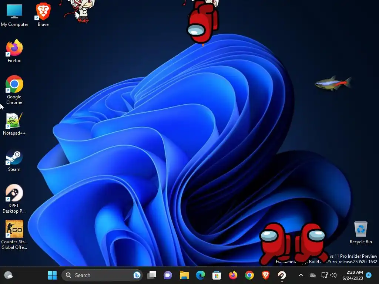Select the Notepad++ desktop shortcut
The image size is (379, 284).
[14, 124]
